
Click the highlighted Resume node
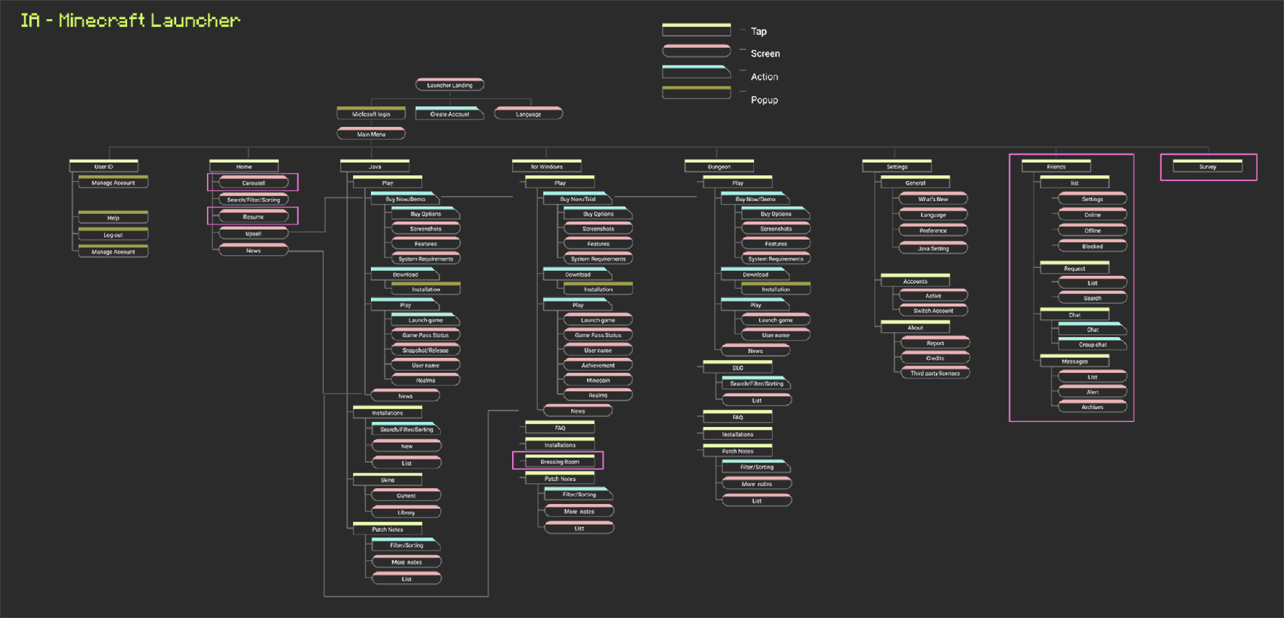pyautogui.click(x=253, y=217)
